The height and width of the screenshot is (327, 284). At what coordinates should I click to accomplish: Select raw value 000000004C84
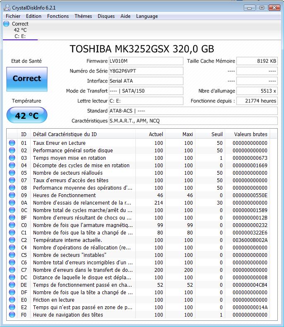tap(250, 285)
